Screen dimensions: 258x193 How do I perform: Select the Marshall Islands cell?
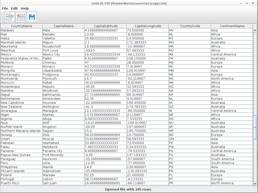coord(21,42)
